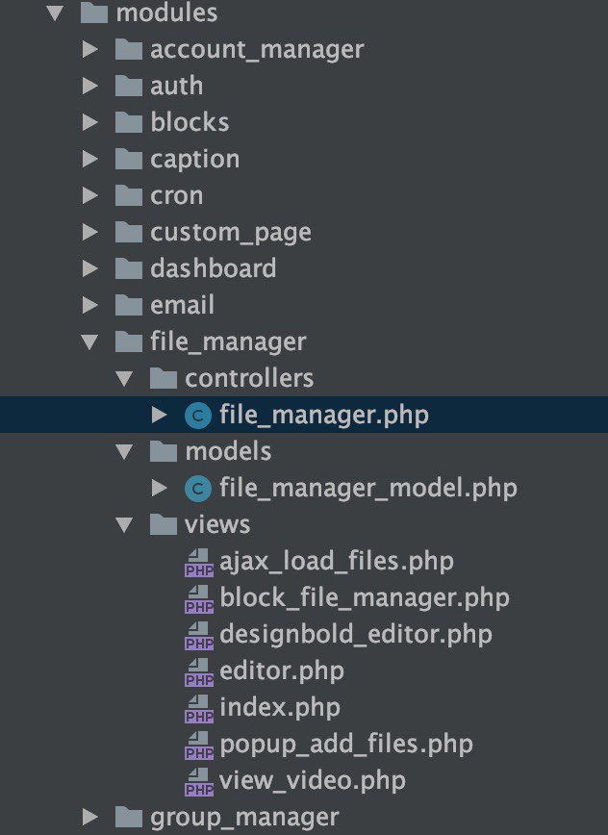Collapse the views folder
Screen dimensions: 608x835
124,525
